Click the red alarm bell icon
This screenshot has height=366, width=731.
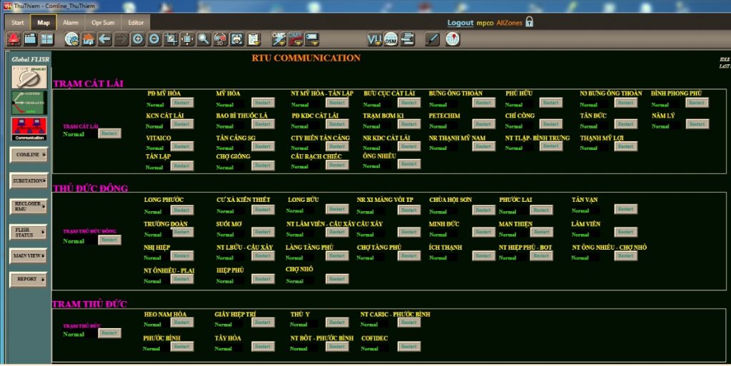click(14, 39)
